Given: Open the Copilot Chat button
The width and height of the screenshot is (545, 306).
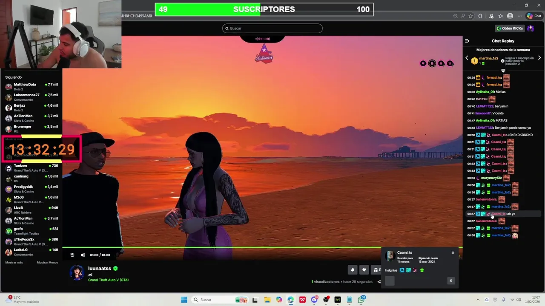Looking at the screenshot, I should 534,16.
